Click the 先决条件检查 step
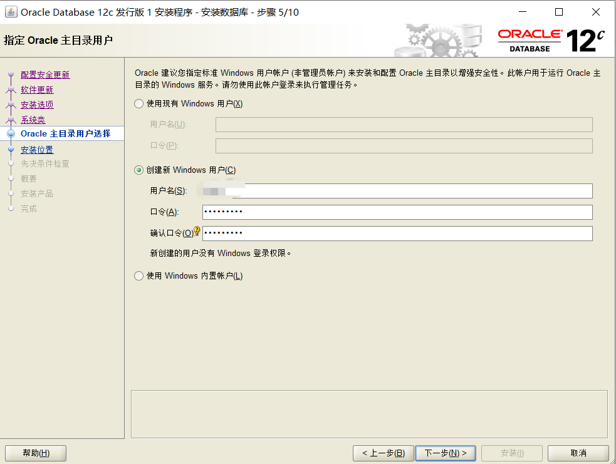Screen dimensions: 616x464 45,163
